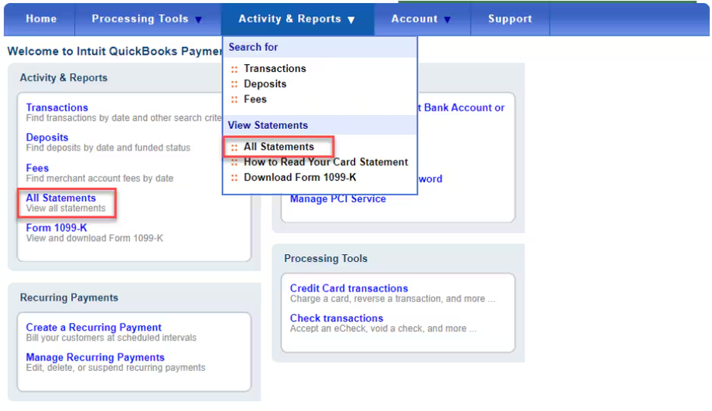The image size is (712, 411).
Task: Open the Fees link in Activity & Reports panel
Action: click(x=37, y=168)
